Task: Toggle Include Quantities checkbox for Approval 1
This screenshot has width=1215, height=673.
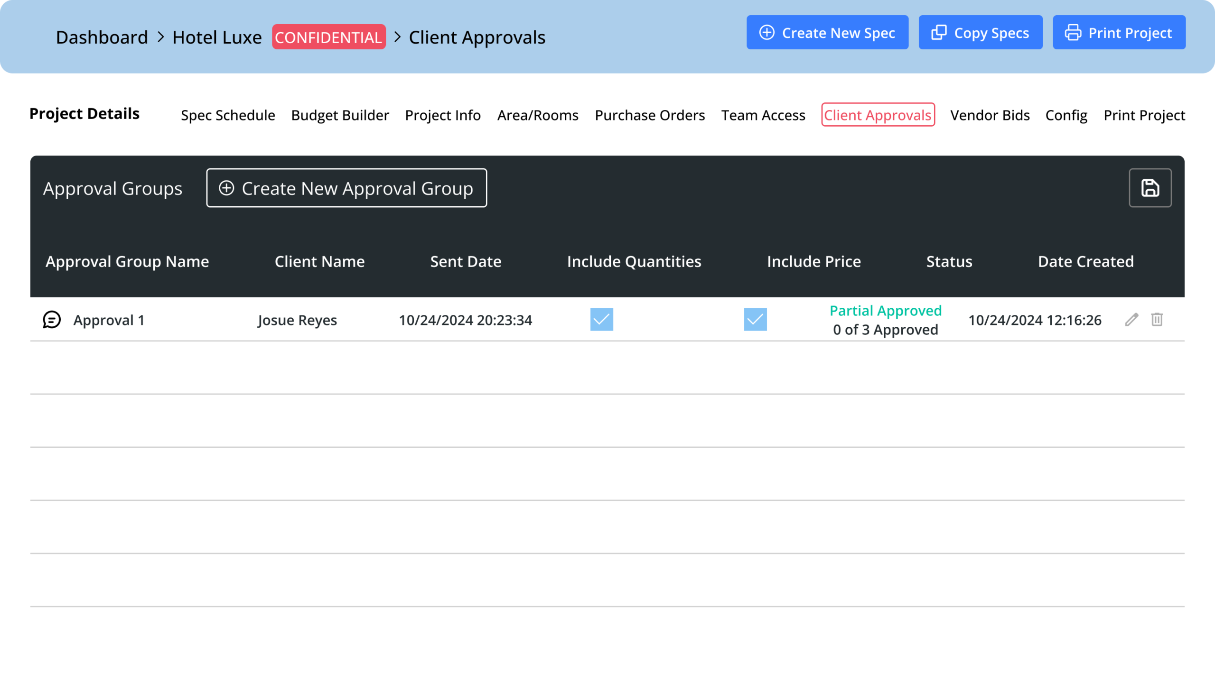Action: coord(601,320)
